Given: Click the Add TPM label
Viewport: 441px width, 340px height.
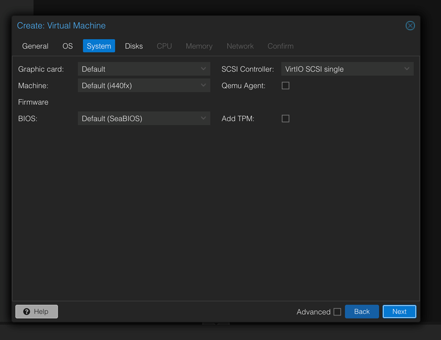Looking at the screenshot, I should 238,119.
